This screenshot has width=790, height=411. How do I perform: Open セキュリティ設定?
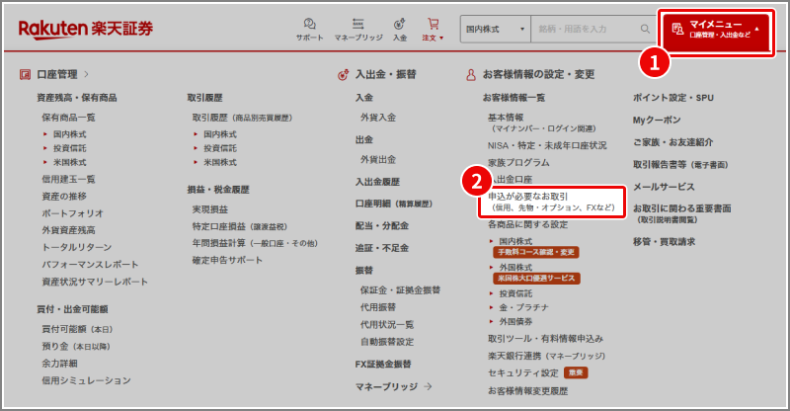(523, 372)
